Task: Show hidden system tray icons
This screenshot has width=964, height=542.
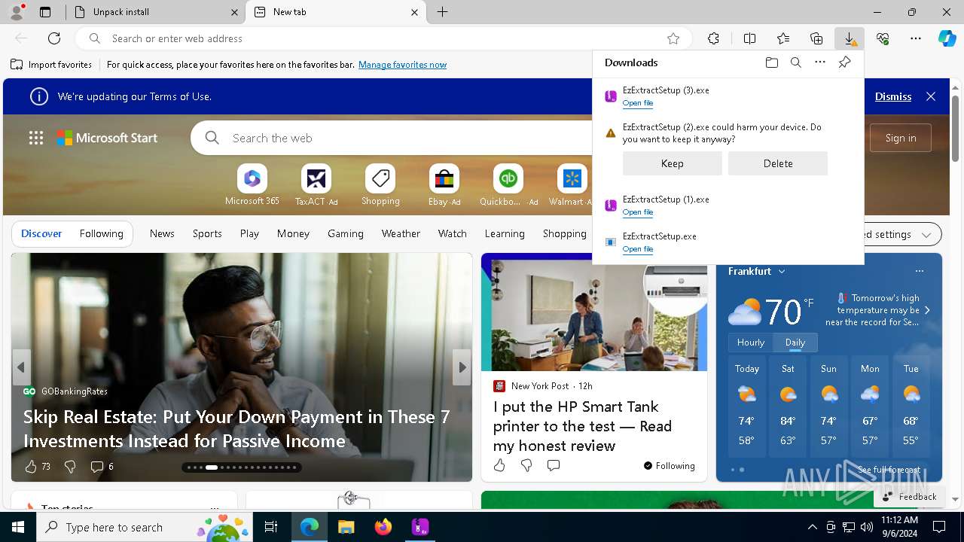Action: tap(812, 527)
